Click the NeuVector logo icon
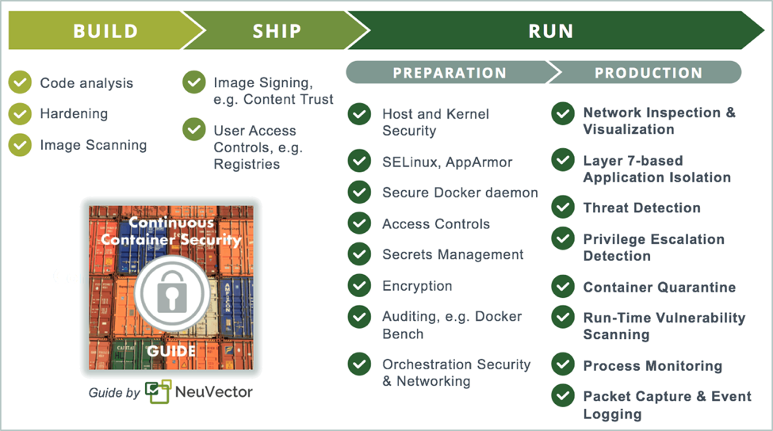 point(159,391)
